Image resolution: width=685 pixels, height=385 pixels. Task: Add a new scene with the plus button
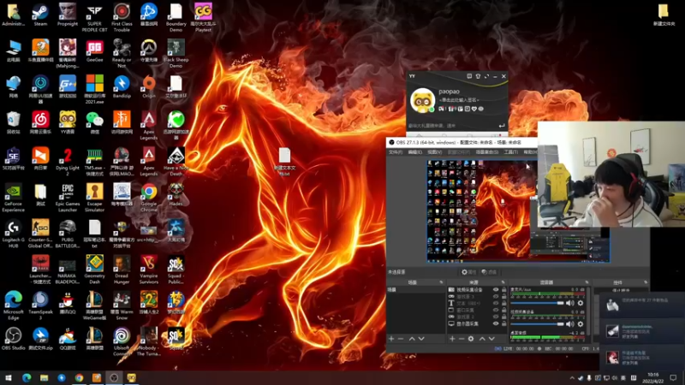pos(391,339)
